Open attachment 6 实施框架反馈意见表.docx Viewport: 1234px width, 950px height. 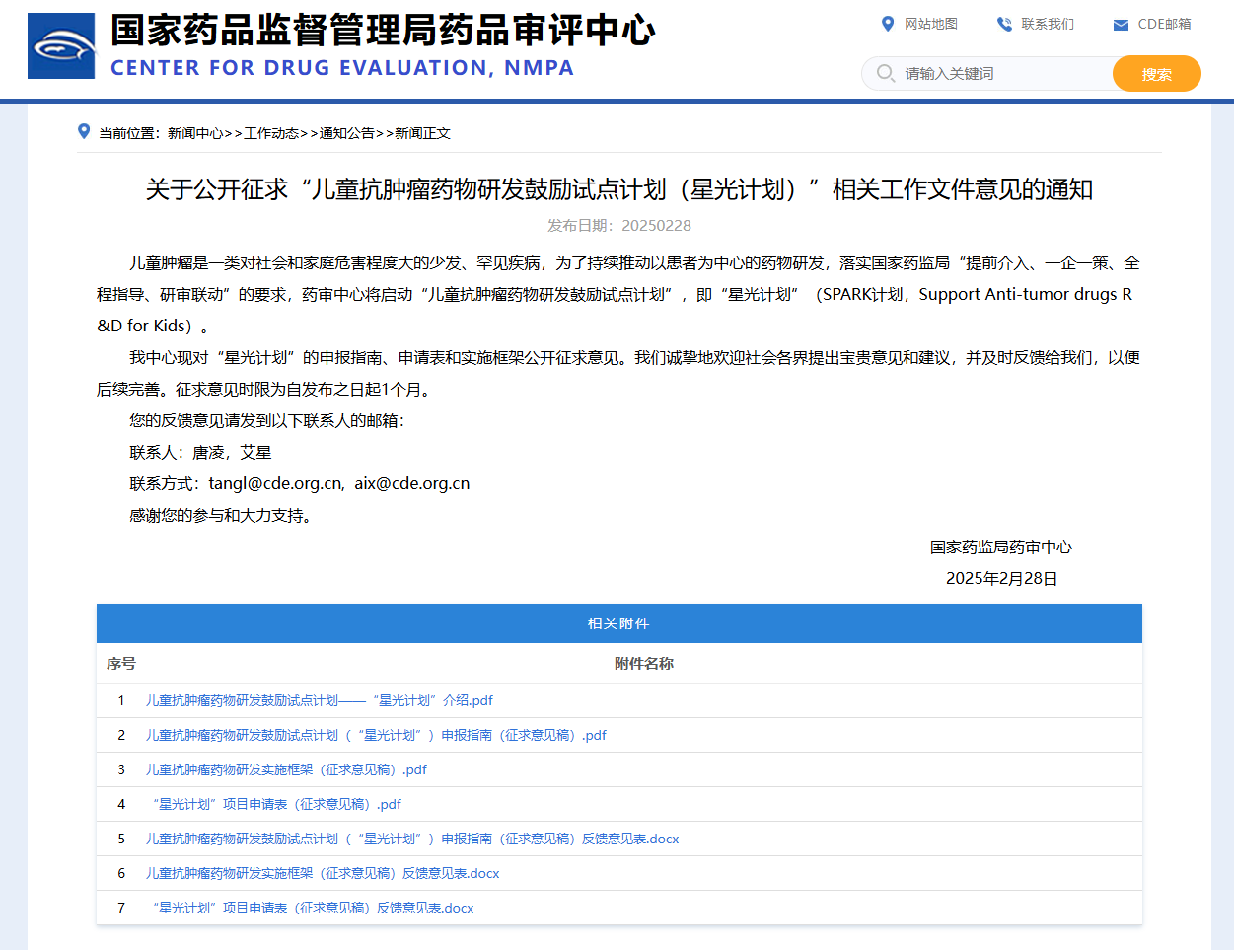323,873
